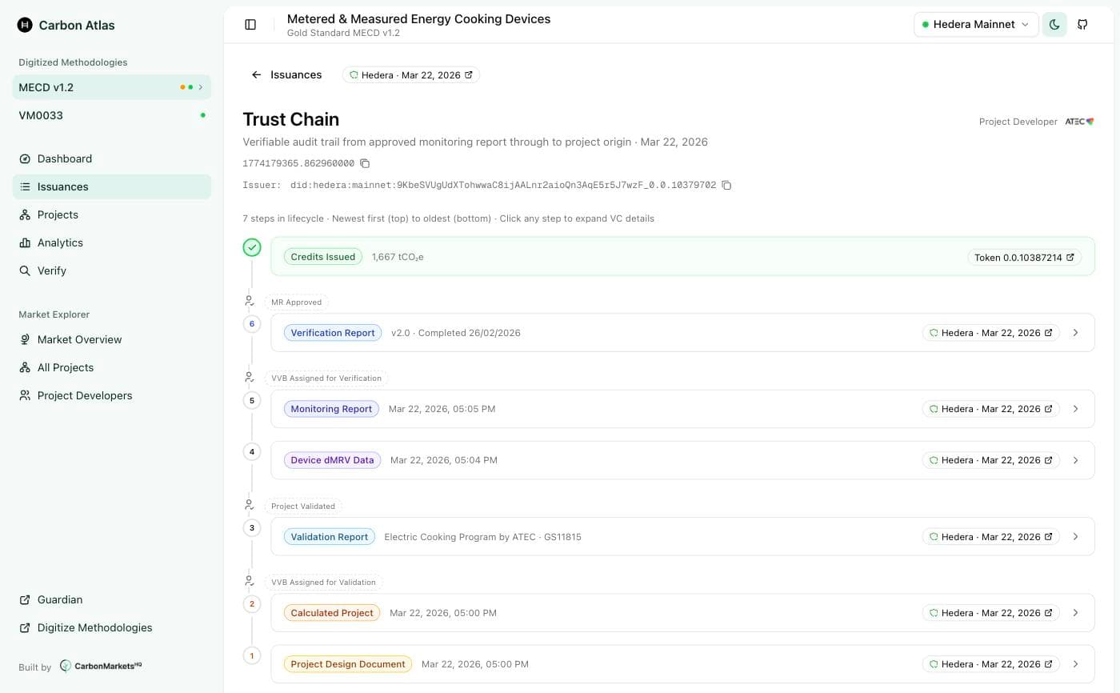Expand MECD v1.2 chevron arrow
This screenshot has height=693, width=1120.
[x=201, y=87]
